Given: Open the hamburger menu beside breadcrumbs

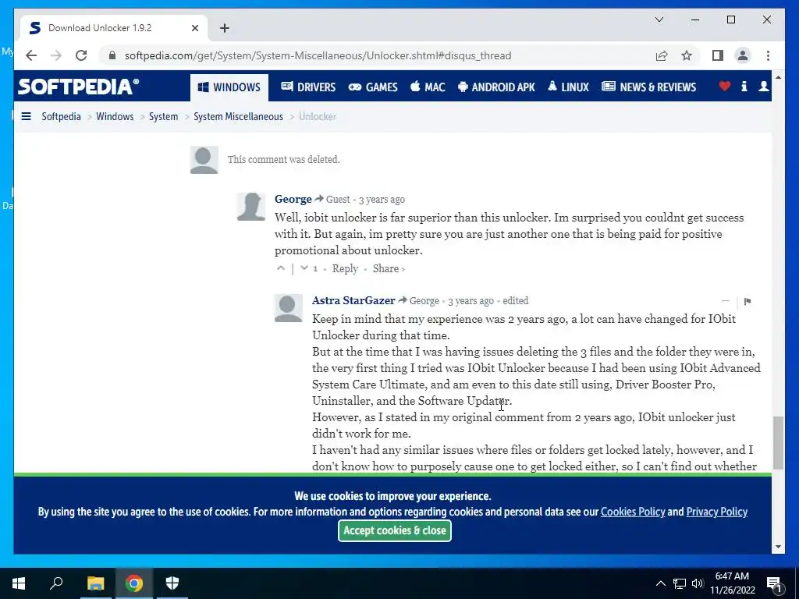Looking at the screenshot, I should 26,117.
